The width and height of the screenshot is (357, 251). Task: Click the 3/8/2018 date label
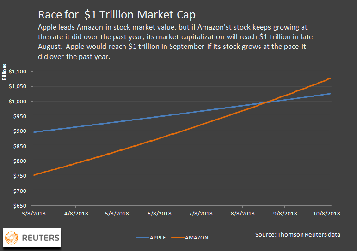[34, 214]
